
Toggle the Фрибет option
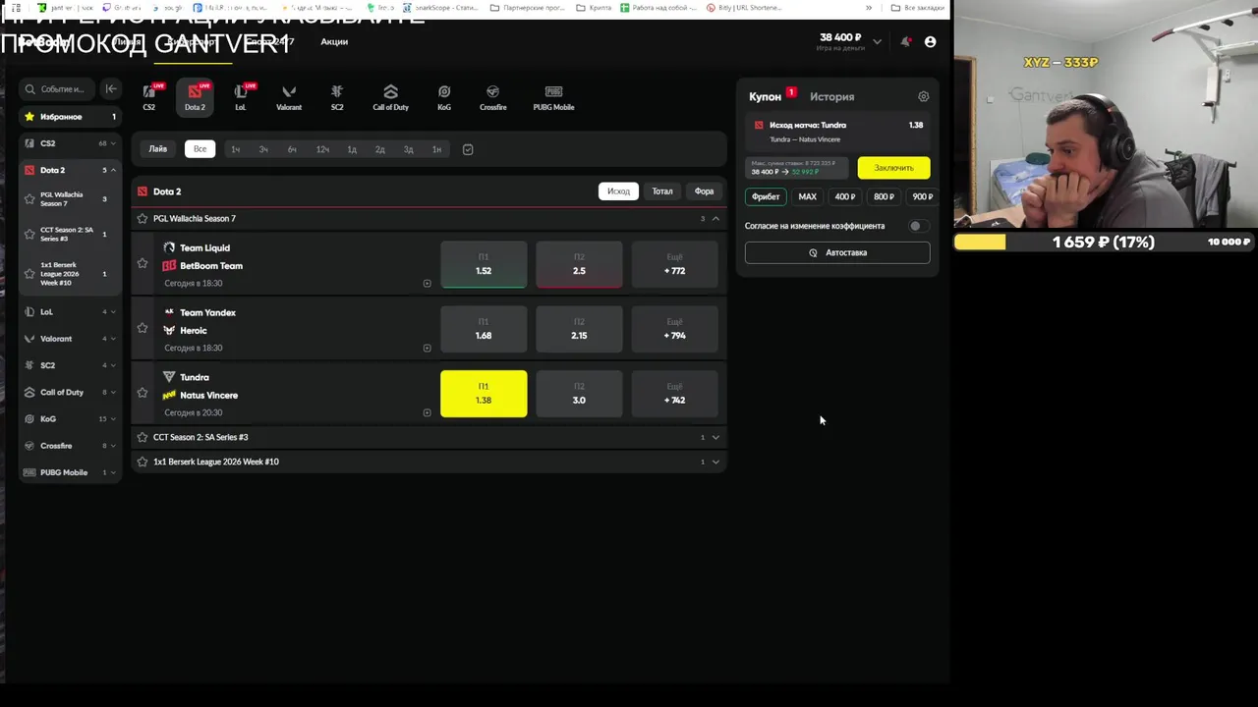pyautogui.click(x=766, y=196)
